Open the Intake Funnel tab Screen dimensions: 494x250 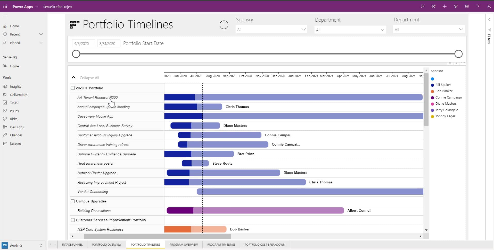click(x=72, y=244)
